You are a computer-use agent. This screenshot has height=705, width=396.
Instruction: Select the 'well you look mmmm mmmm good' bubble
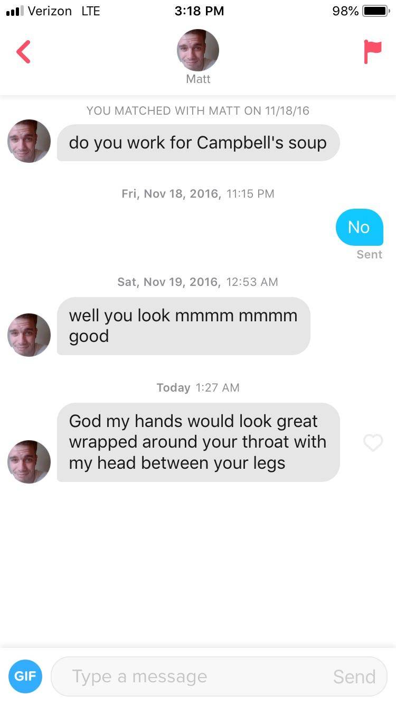(x=183, y=326)
